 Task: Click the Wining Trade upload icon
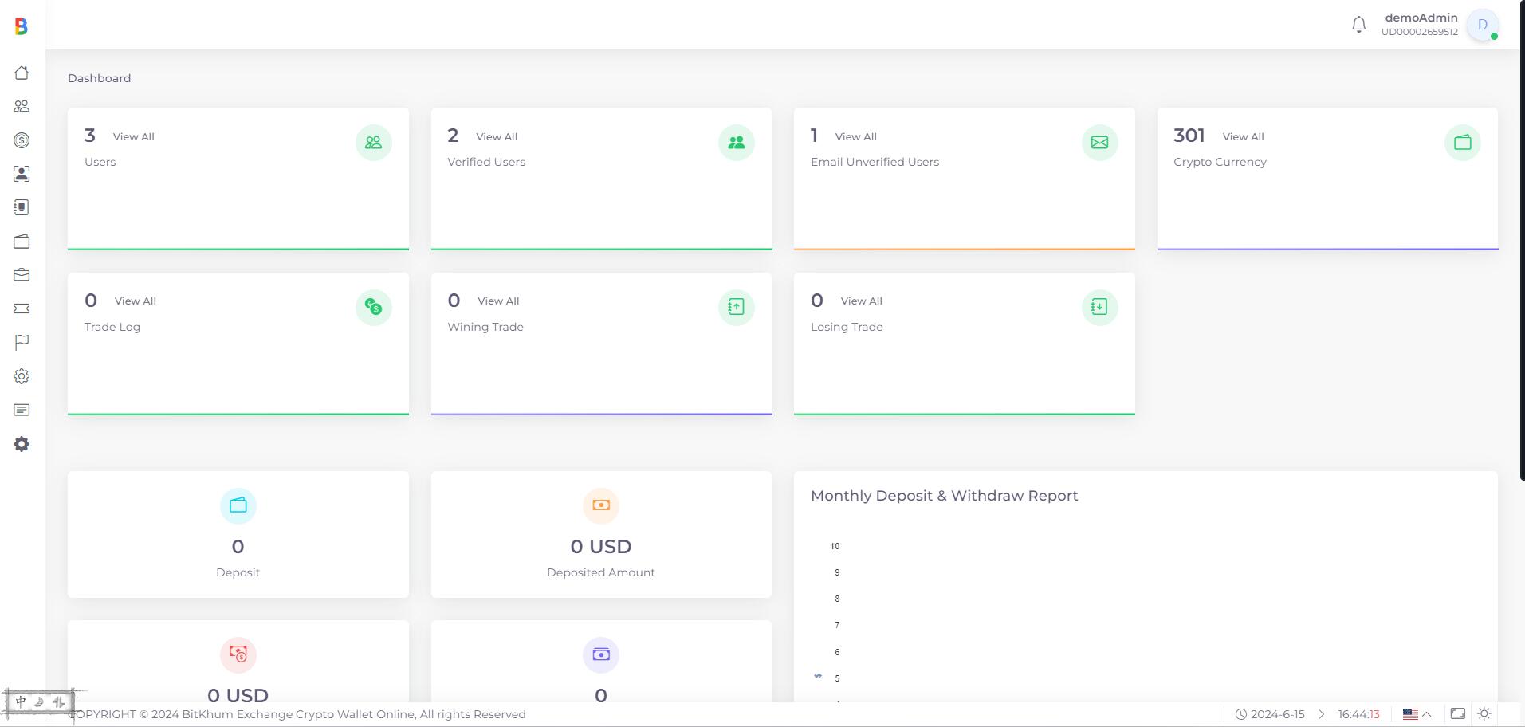pos(737,307)
